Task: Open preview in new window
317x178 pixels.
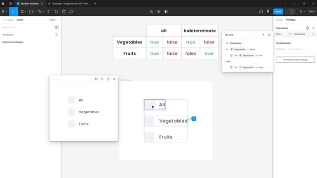Action: [x=108, y=79]
